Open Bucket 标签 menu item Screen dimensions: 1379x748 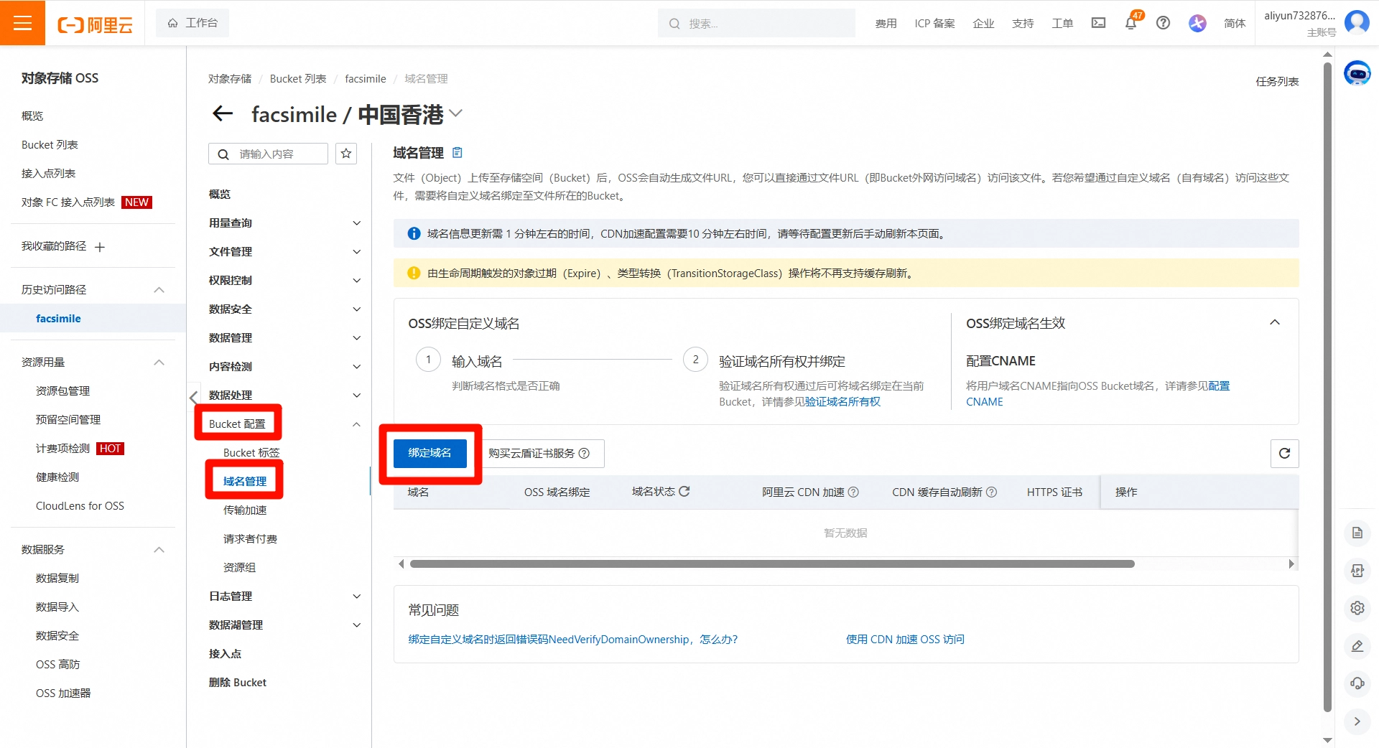[x=251, y=452]
